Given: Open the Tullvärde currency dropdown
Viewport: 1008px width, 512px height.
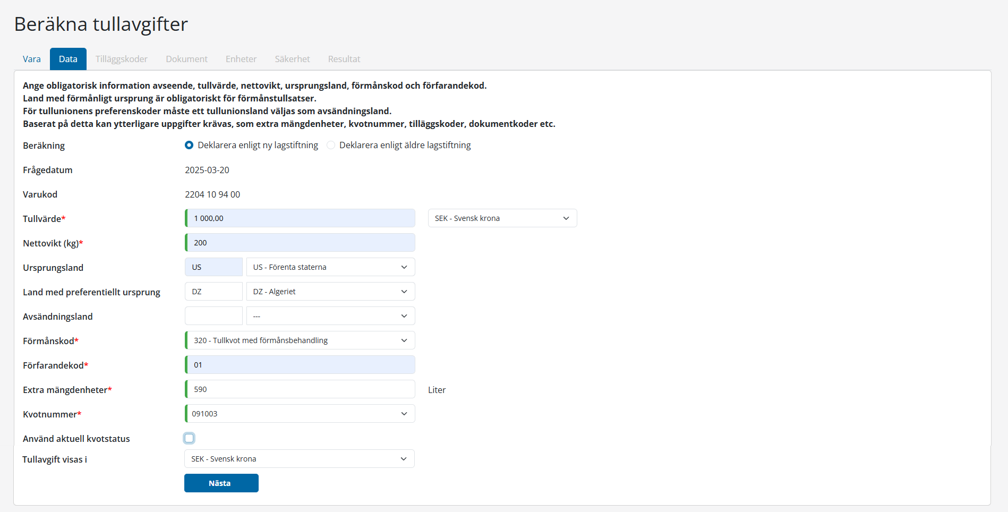Looking at the screenshot, I should [x=502, y=218].
